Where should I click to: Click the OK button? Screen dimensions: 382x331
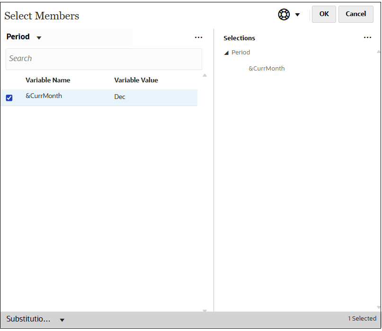tap(324, 14)
